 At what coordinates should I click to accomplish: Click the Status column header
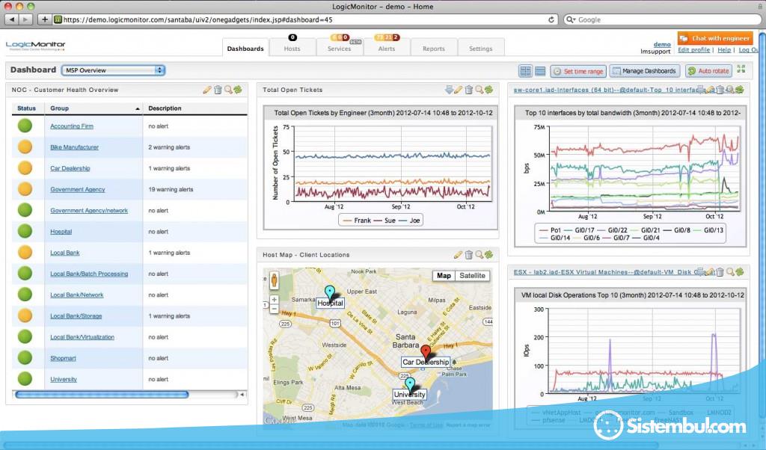click(x=26, y=108)
